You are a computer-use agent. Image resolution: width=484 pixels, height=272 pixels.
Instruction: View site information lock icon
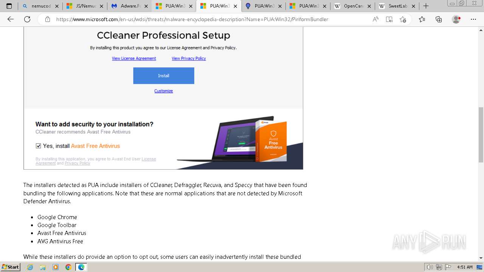point(48,19)
